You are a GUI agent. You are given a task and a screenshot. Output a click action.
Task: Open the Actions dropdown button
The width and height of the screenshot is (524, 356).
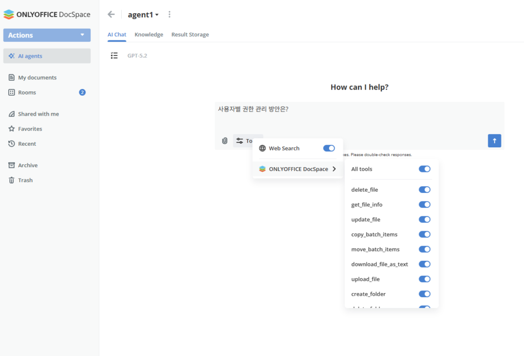(x=47, y=35)
